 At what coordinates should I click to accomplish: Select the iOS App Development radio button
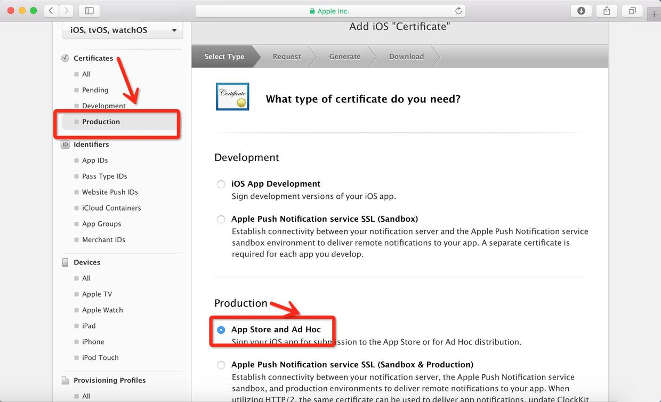pos(221,184)
